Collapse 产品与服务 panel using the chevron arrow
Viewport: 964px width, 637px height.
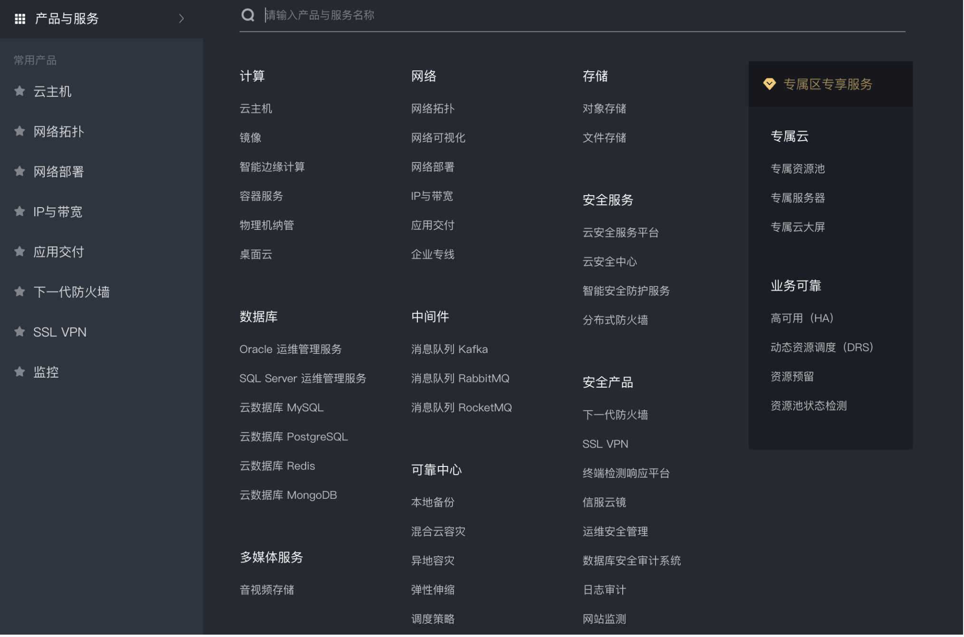(181, 19)
